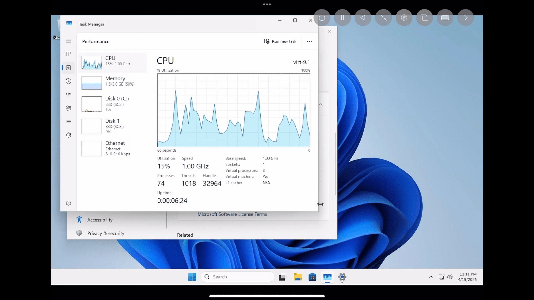Open Privacy & security settings

[x=106, y=233]
